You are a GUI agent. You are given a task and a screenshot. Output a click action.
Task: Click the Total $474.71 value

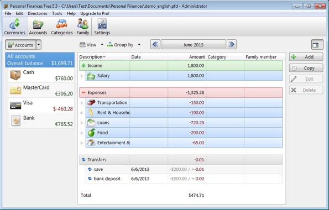coord(196,195)
